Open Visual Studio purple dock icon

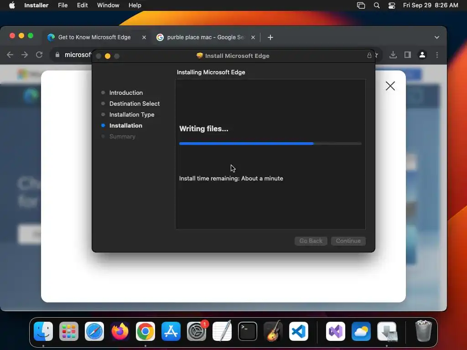click(x=336, y=331)
